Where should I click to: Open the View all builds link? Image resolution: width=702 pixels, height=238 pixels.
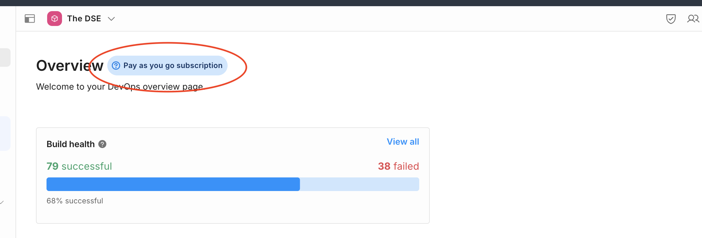(x=403, y=142)
